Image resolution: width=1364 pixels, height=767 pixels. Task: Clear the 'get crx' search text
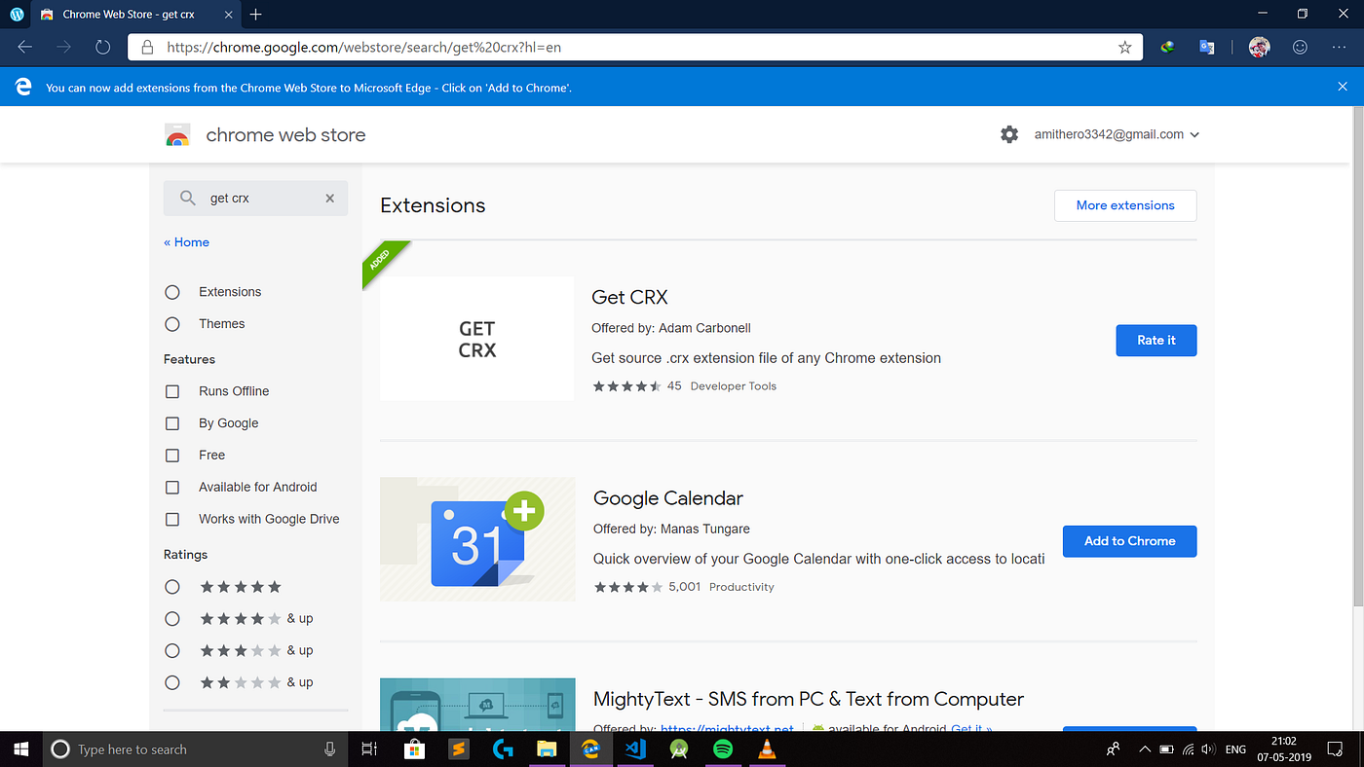[x=329, y=198]
